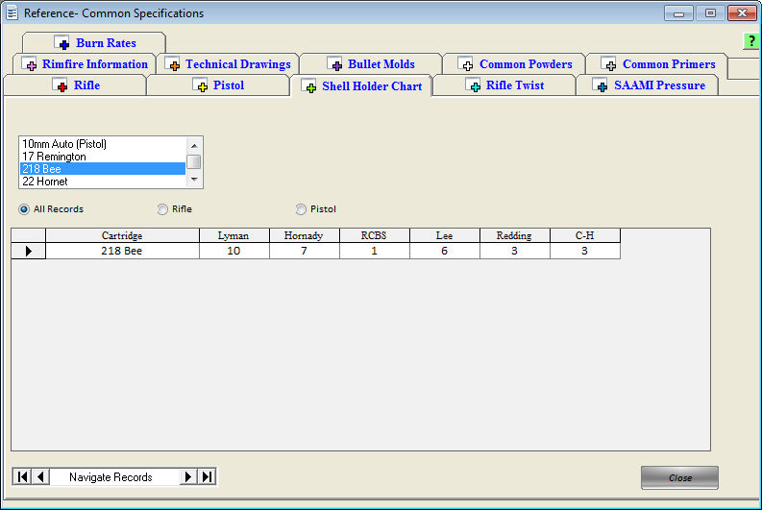Click the Lyman value 10 cell
The height and width of the screenshot is (510, 762).
pyautogui.click(x=234, y=251)
